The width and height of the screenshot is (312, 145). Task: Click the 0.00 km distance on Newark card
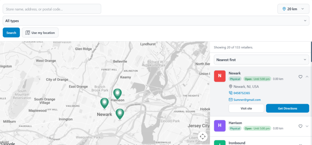(278, 79)
